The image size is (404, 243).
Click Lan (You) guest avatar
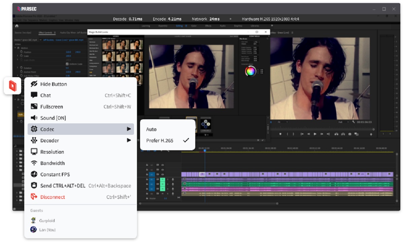(x=33, y=230)
